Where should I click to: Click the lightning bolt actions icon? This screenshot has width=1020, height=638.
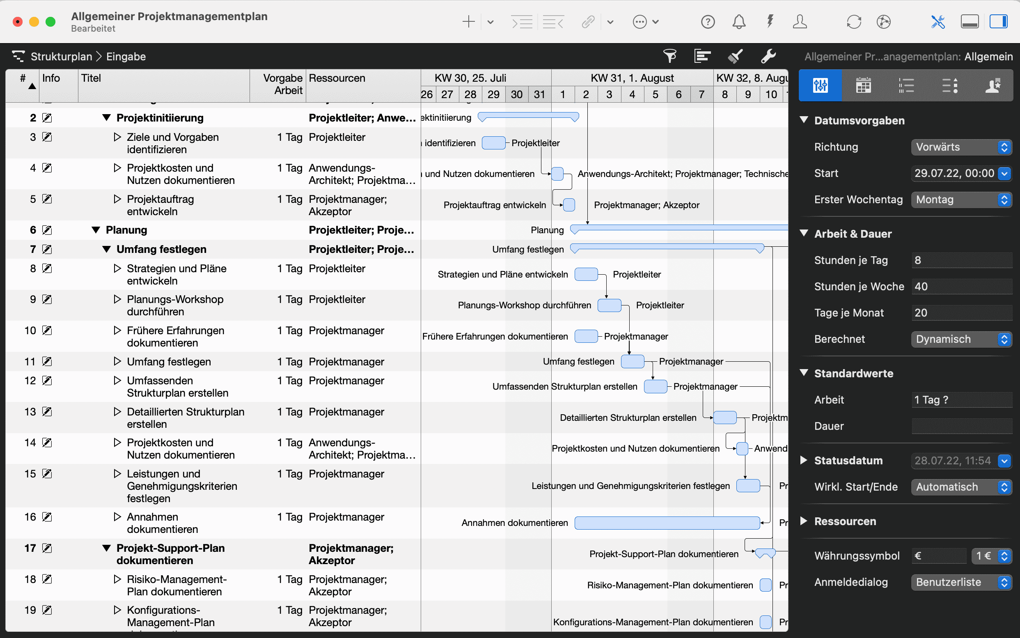click(x=770, y=22)
